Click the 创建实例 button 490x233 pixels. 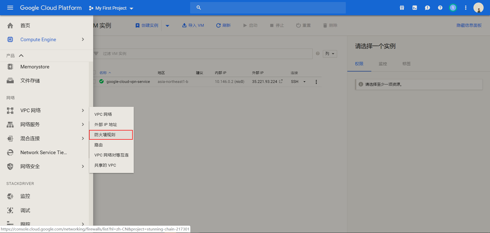pos(147,25)
